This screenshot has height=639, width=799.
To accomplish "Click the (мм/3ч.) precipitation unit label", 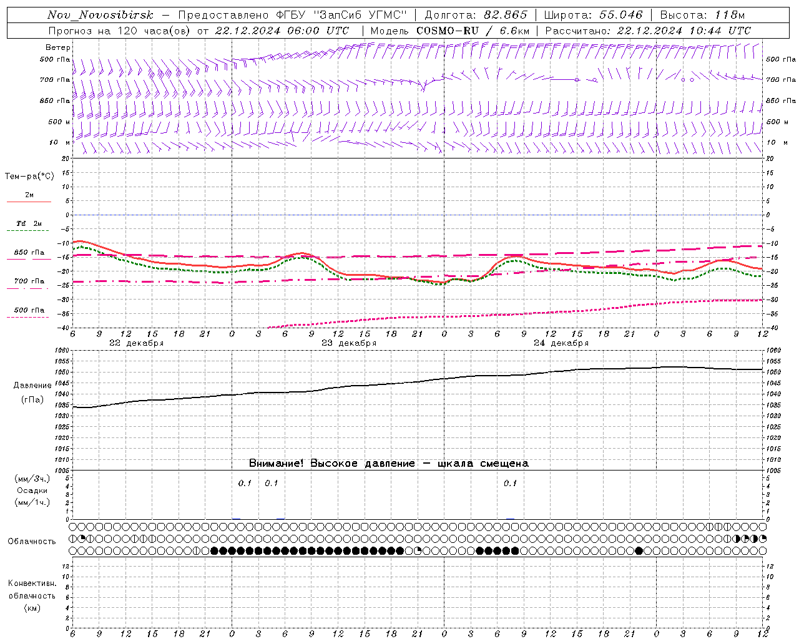I will click(x=32, y=479).
